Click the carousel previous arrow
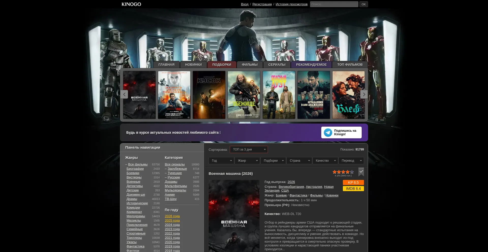 click(124, 94)
